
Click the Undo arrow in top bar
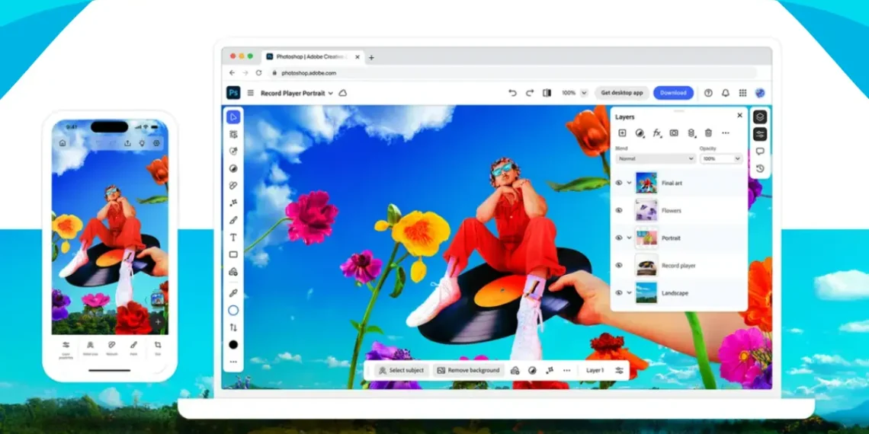(512, 93)
